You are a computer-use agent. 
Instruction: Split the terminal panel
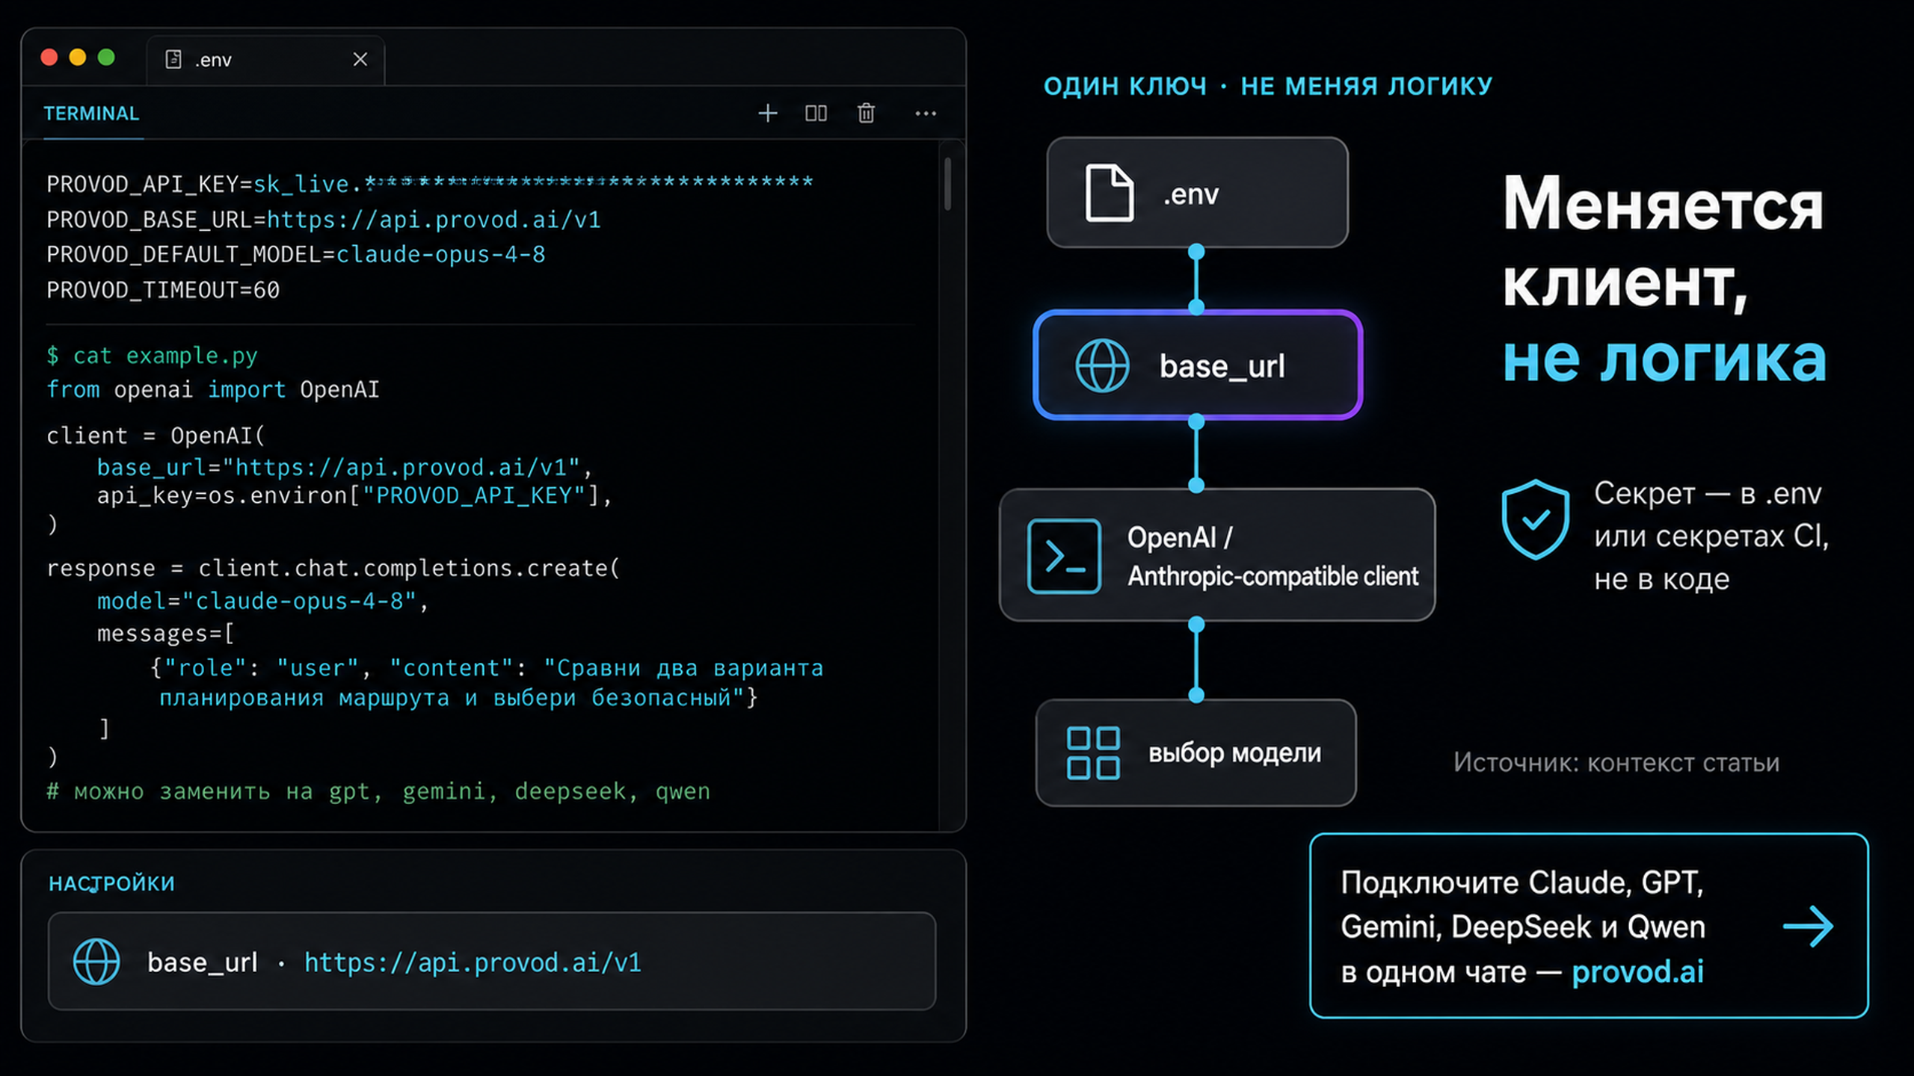[x=816, y=113]
